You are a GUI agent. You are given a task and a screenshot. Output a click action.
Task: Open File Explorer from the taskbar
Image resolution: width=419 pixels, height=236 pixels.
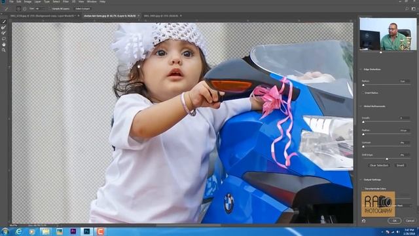46,231
